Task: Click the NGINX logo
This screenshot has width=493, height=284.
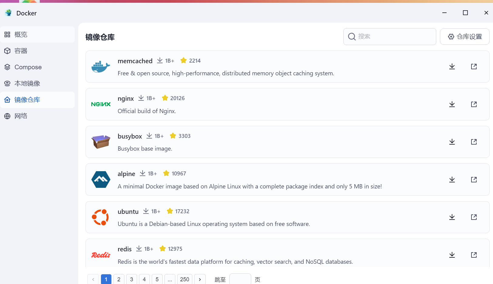Action: point(101,104)
